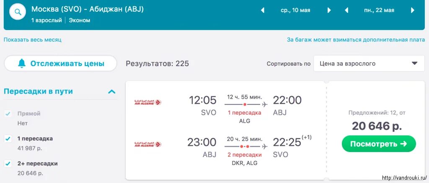Viewport: 429px width, 183px height.
Task: Open the Цена за взрослого sort dropdown
Action: [369, 64]
